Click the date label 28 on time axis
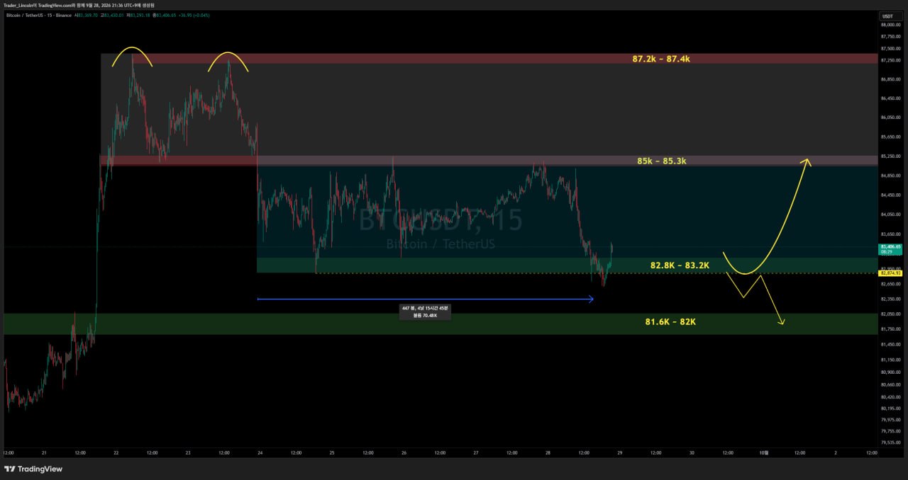The height and width of the screenshot is (480, 908). pyautogui.click(x=548, y=452)
